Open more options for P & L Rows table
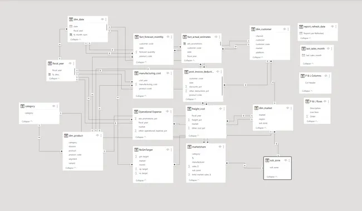This screenshot has height=211, width=362. click(328, 101)
